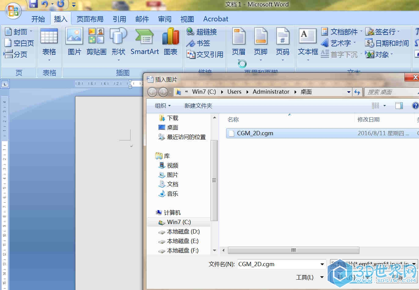Open the Organize (组织) dropdown menu
Viewport: 419px width, 290px height.
click(x=163, y=106)
